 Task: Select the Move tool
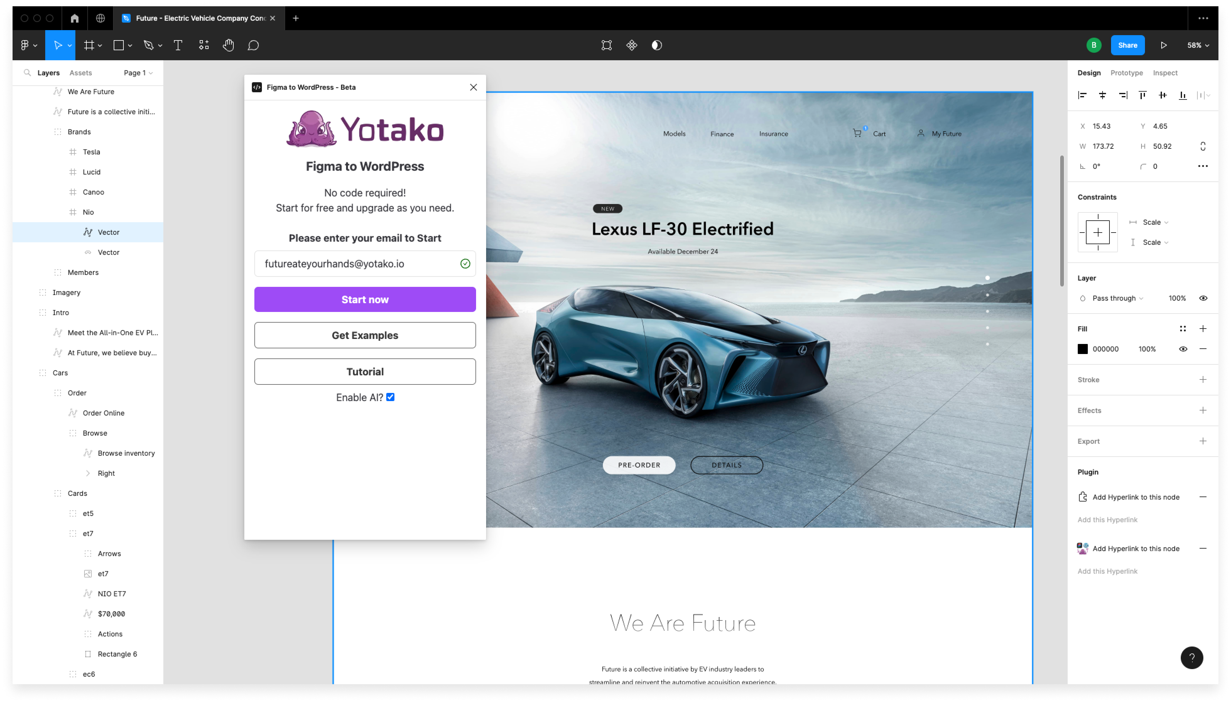click(57, 46)
